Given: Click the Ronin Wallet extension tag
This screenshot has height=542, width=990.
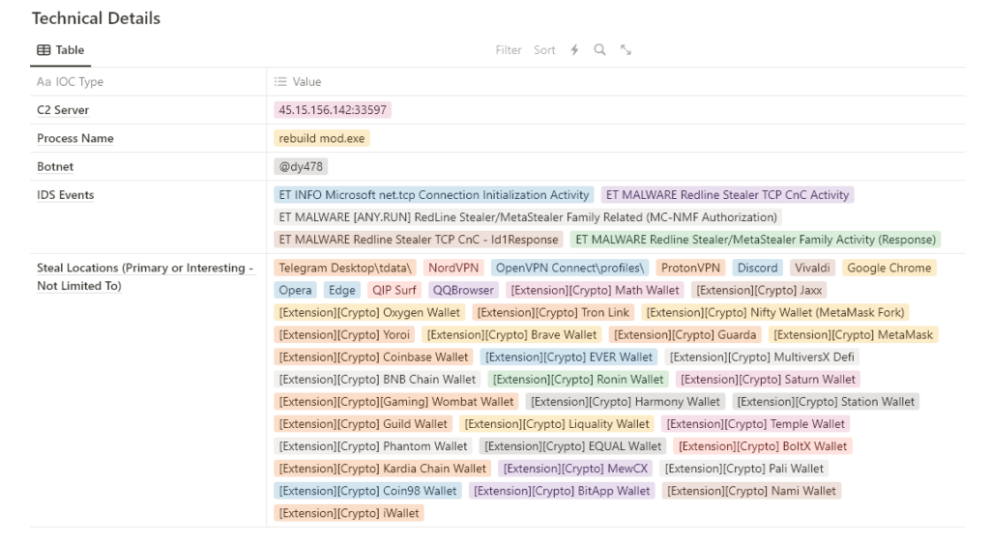Looking at the screenshot, I should click(578, 380).
